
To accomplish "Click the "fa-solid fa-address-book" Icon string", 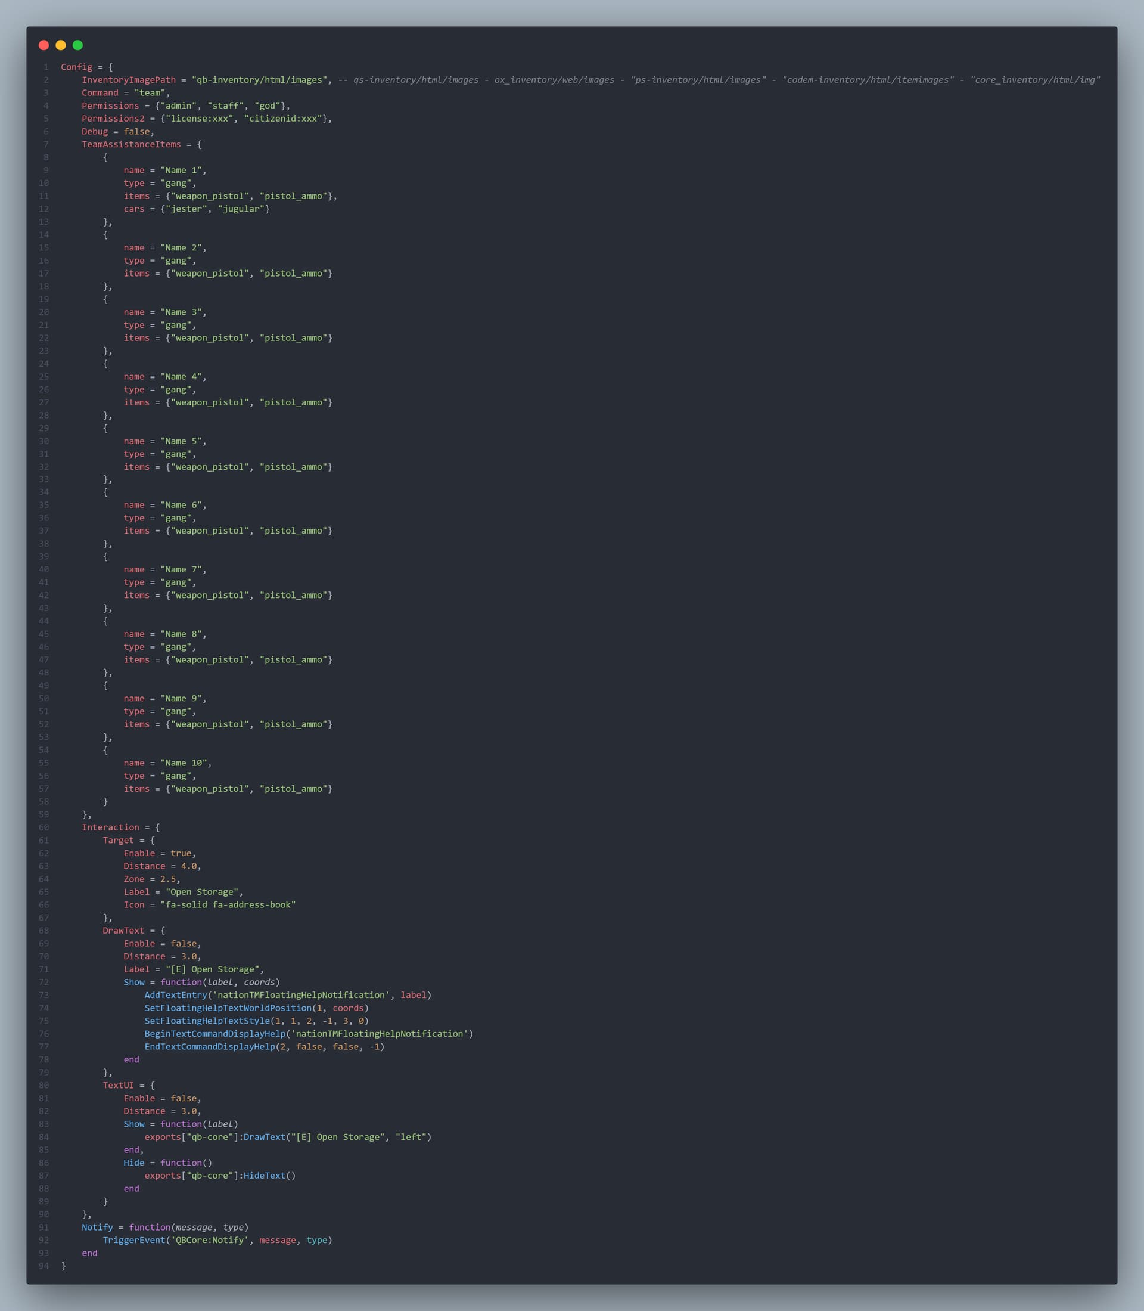I will pyautogui.click(x=228, y=904).
